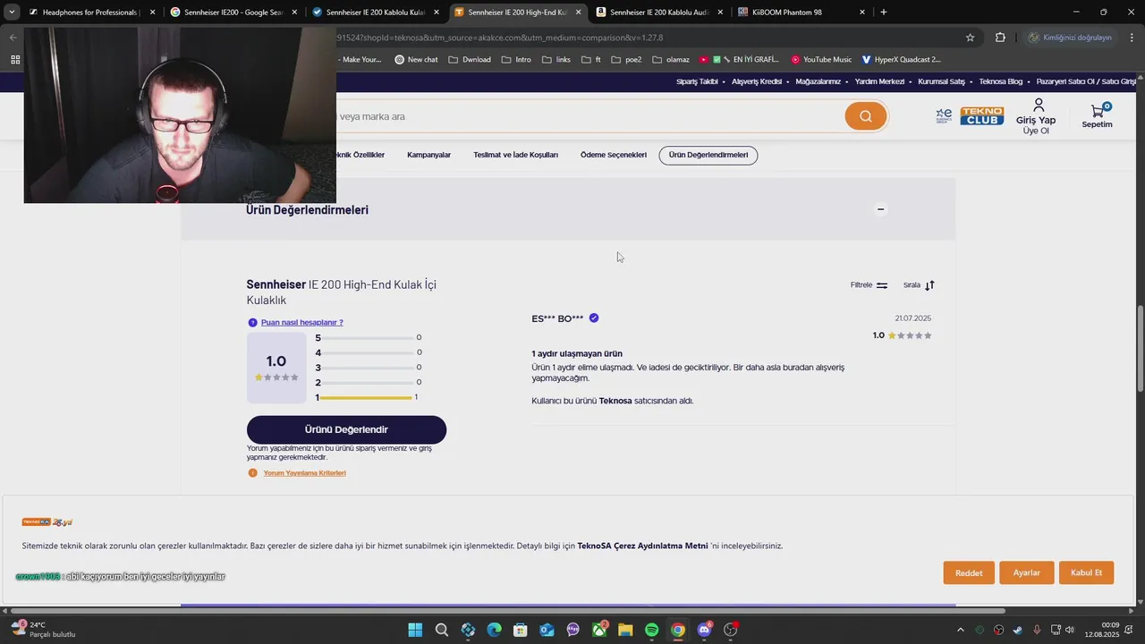Image resolution: width=1145 pixels, height=644 pixels.
Task: Click the info icon beside Yorum Yayınlama Kriterleri
Action: click(x=252, y=473)
